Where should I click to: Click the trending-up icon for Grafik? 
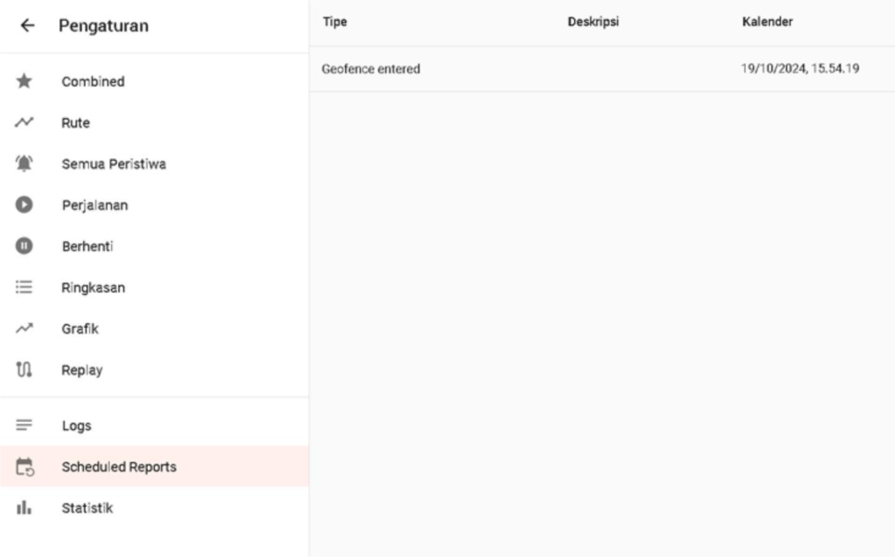[x=24, y=329]
